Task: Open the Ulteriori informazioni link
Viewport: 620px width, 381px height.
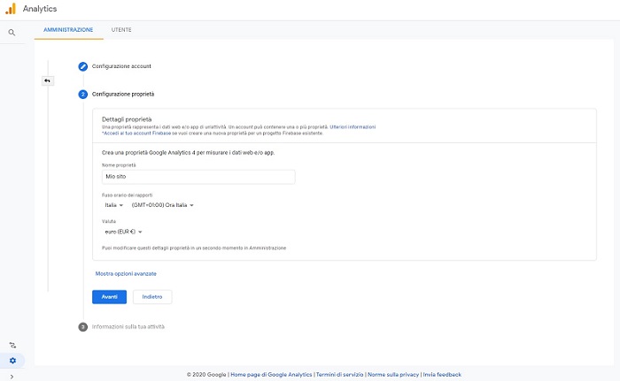Action: [x=353, y=126]
